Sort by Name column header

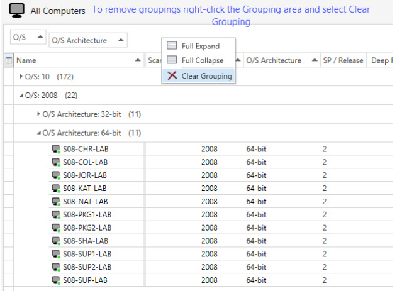pos(79,60)
